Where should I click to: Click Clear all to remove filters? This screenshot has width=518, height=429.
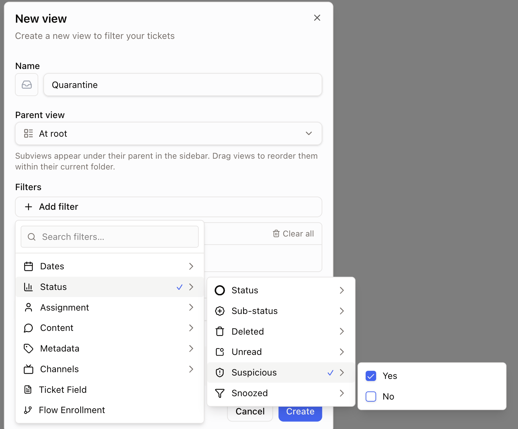[x=294, y=233]
